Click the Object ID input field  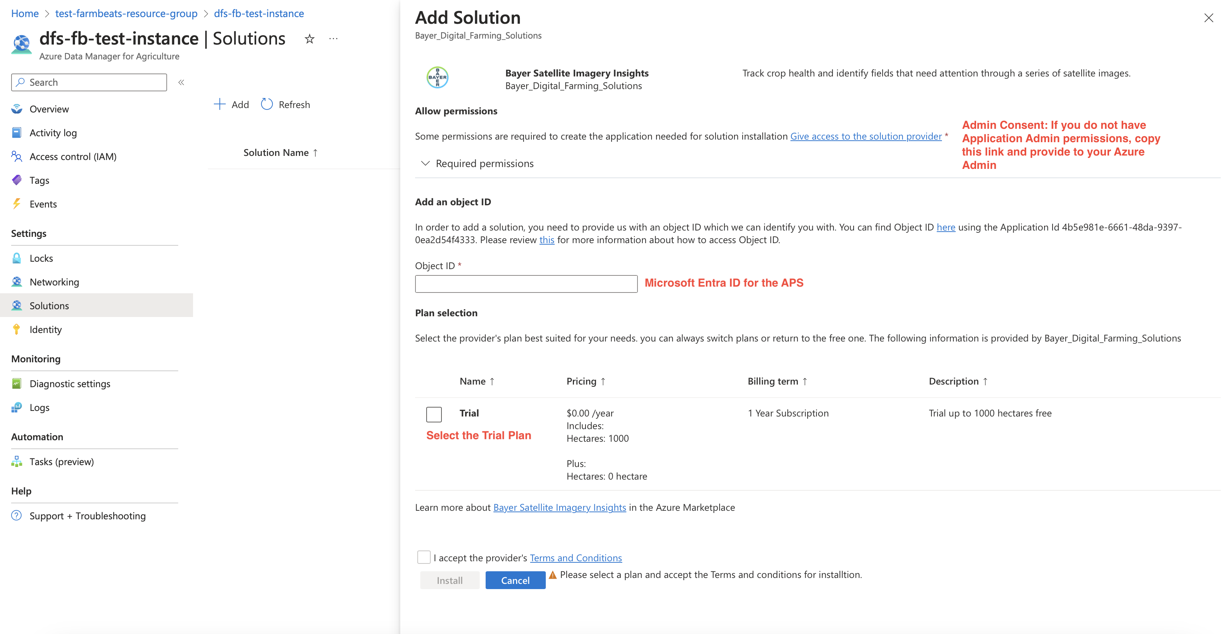click(x=526, y=284)
